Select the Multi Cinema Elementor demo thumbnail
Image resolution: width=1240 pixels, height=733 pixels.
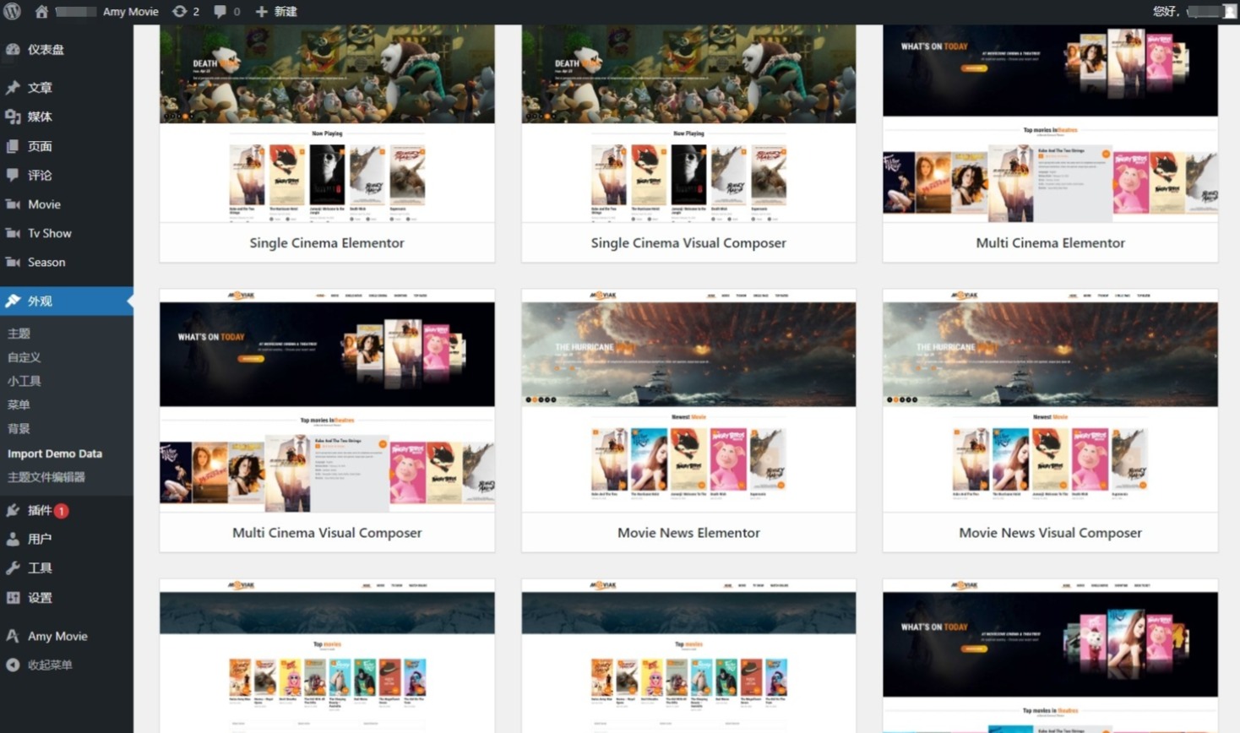(1050, 124)
